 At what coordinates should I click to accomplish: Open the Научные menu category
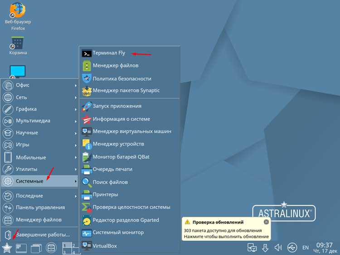tap(39, 132)
